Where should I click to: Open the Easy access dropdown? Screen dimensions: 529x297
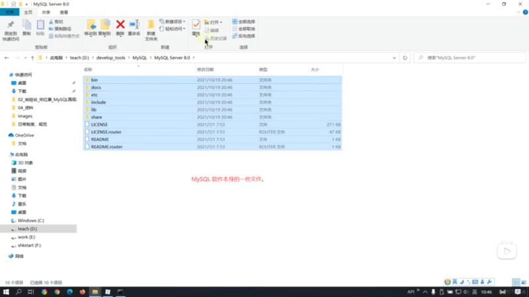point(173,28)
